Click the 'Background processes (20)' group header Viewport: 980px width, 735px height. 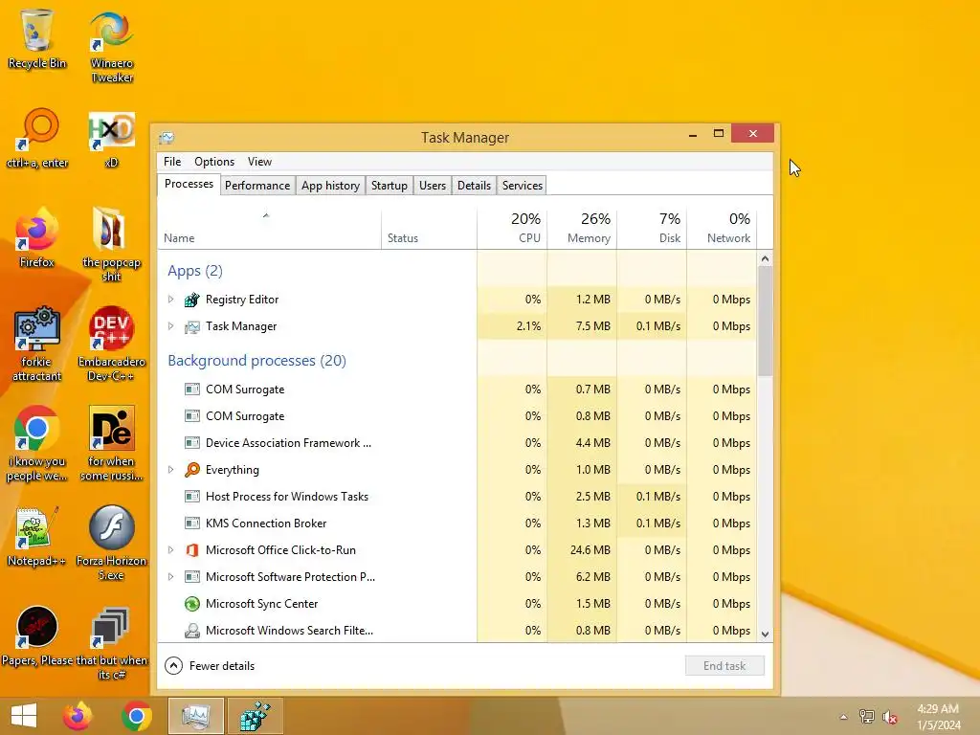256,361
